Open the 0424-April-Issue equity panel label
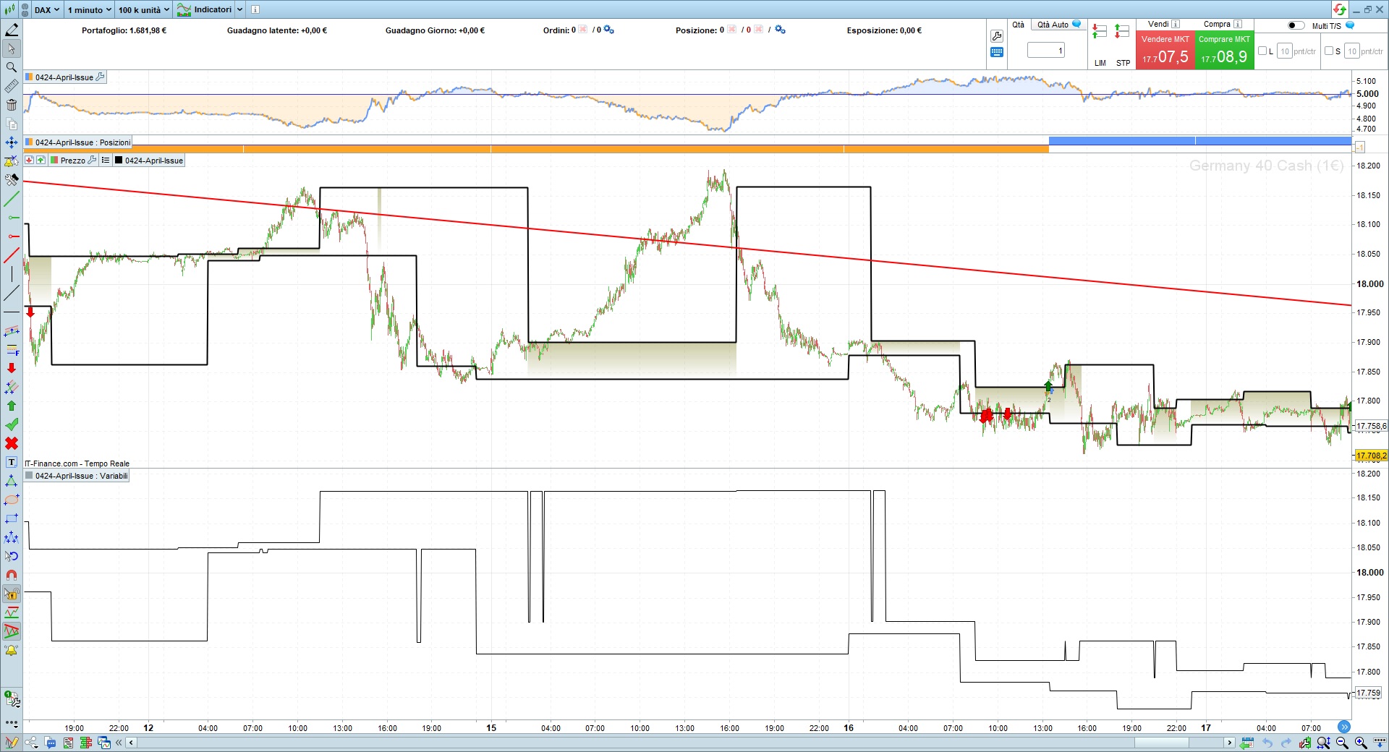Screen dimensions: 1389x752 [65, 77]
